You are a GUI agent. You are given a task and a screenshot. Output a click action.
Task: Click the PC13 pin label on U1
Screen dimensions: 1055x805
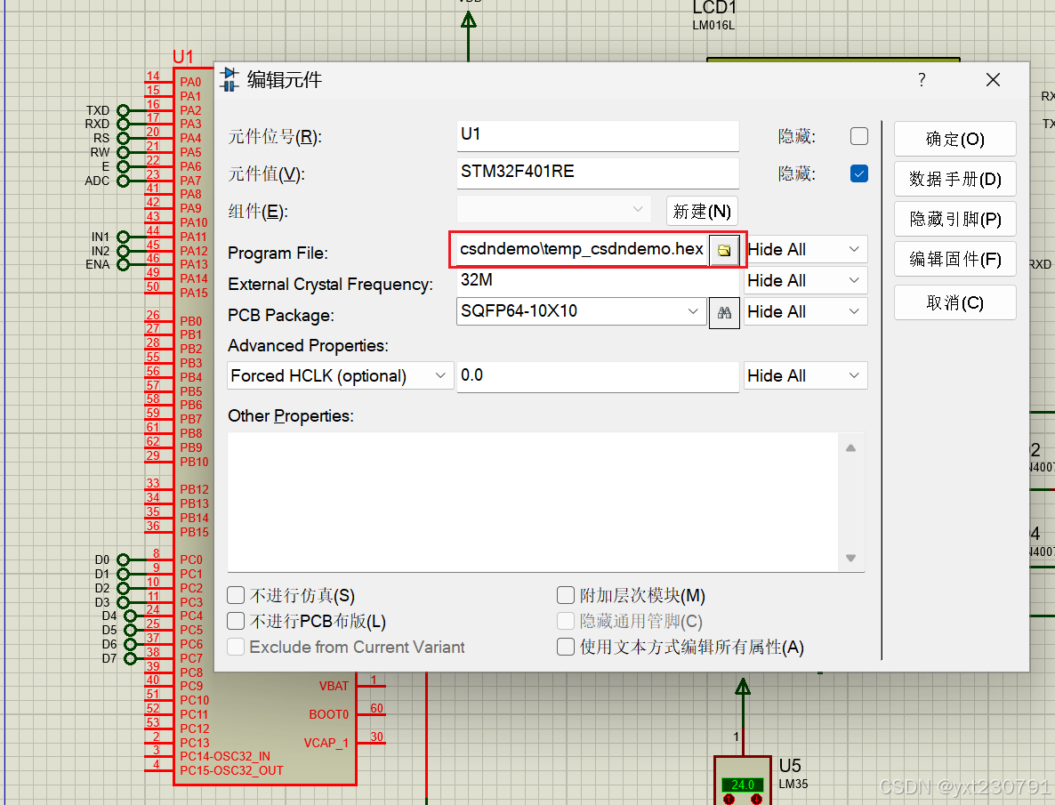pyautogui.click(x=195, y=743)
